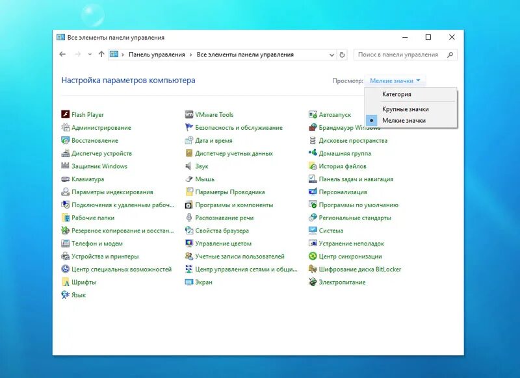Click the Автозапуск icon
Screen dimensions: 520x378
click(x=313, y=114)
